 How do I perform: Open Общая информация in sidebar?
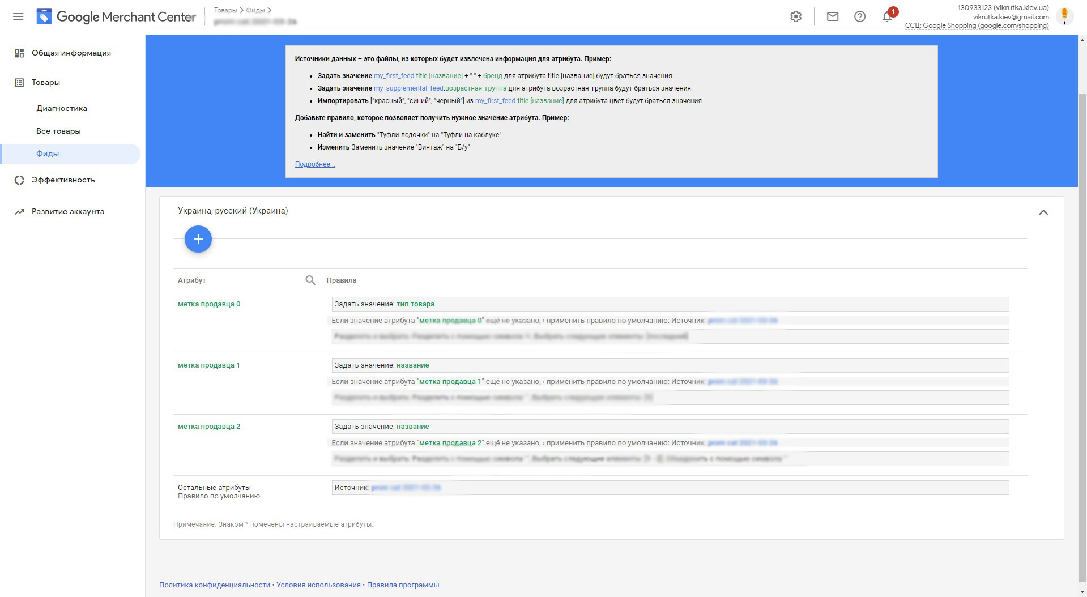pos(71,53)
